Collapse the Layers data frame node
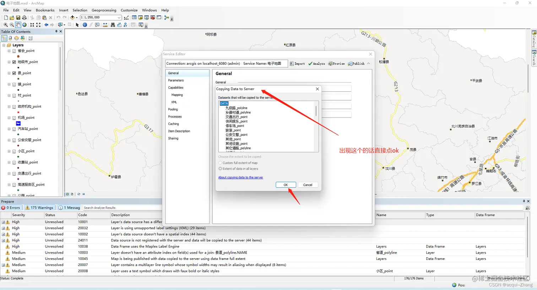Viewport: 537px width, 290px height. click(4, 45)
